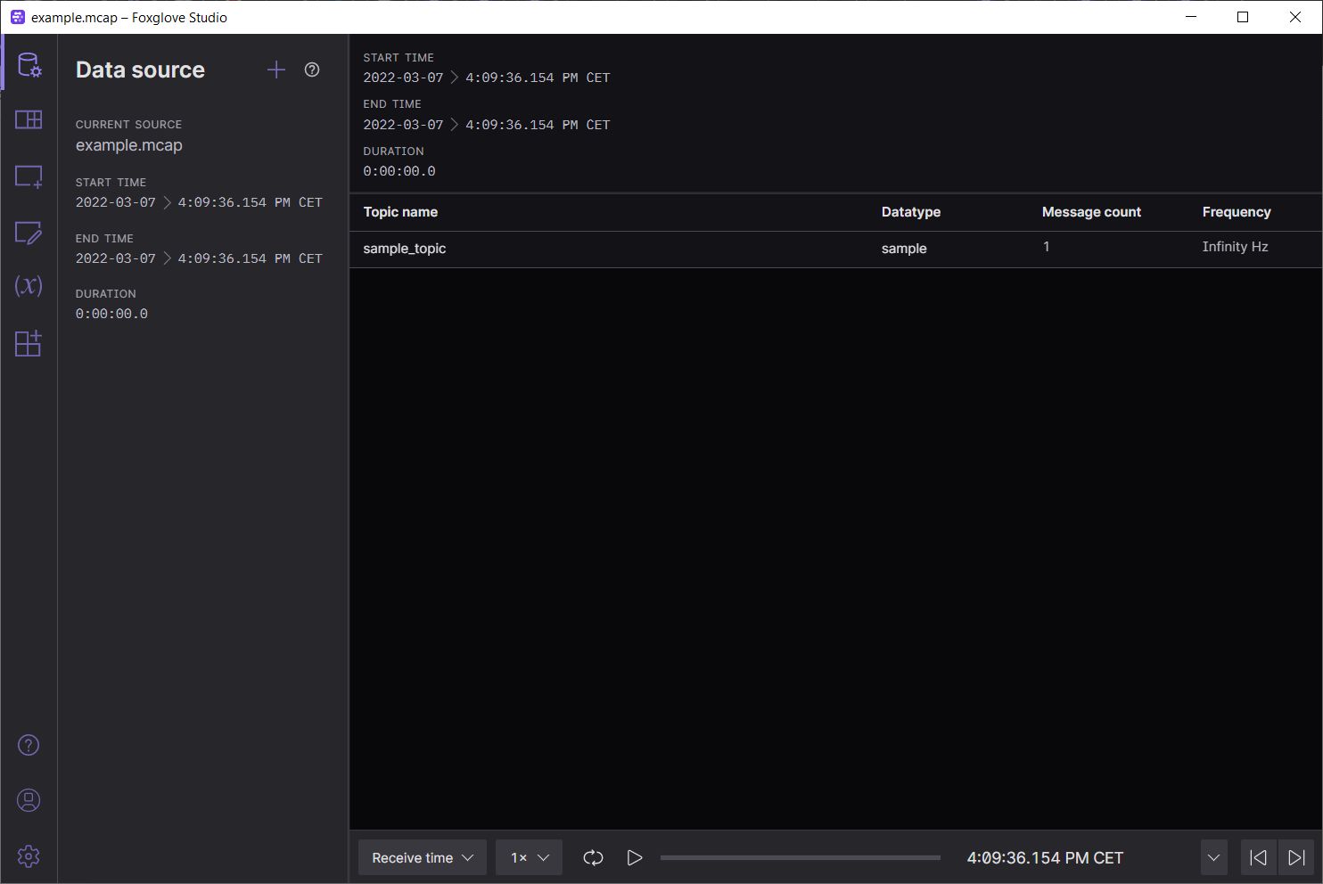
Task: Enable loop playback
Action: pyautogui.click(x=593, y=857)
